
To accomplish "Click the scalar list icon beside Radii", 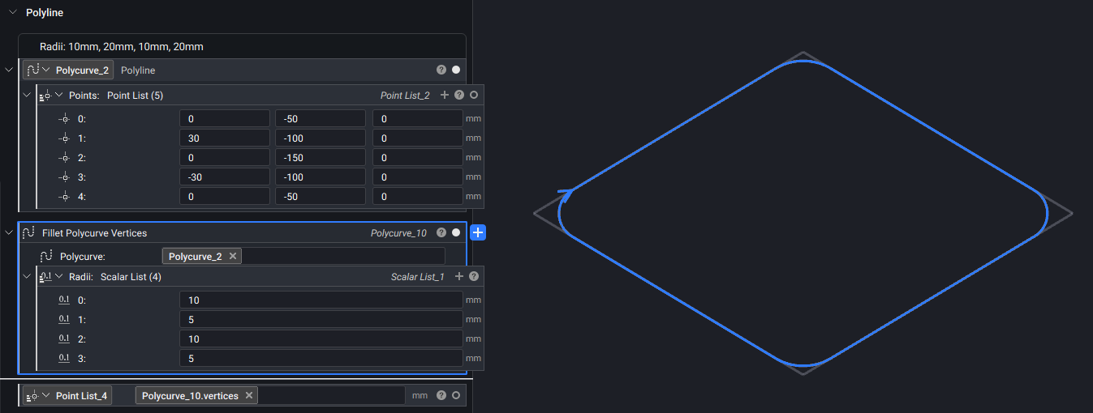I will click(45, 277).
